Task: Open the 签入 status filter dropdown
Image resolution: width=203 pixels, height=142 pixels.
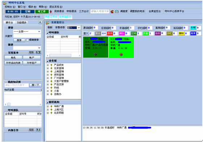Action: coord(74,28)
